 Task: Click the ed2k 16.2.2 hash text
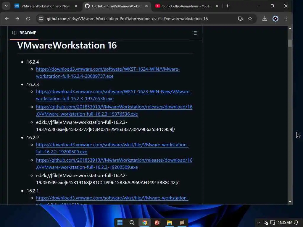[107, 179]
